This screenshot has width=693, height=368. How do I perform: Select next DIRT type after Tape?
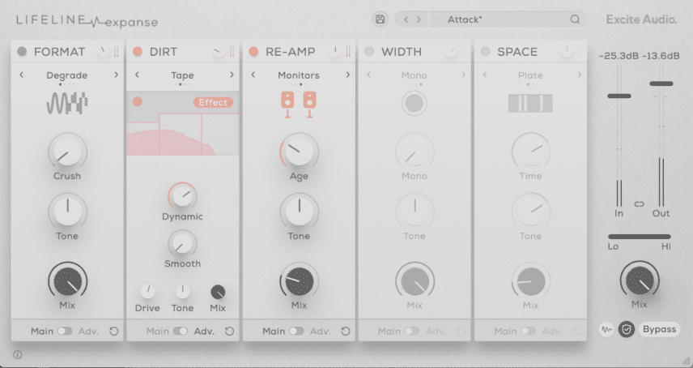tap(232, 75)
